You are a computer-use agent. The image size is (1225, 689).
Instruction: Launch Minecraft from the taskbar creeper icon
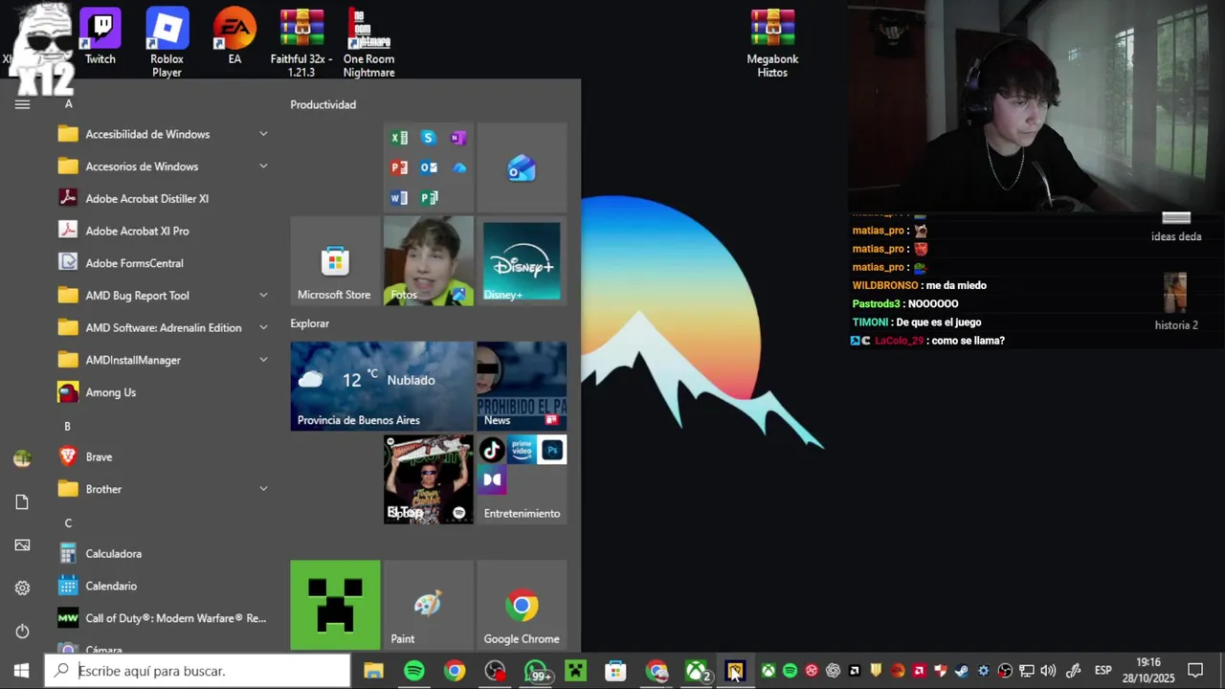point(575,671)
